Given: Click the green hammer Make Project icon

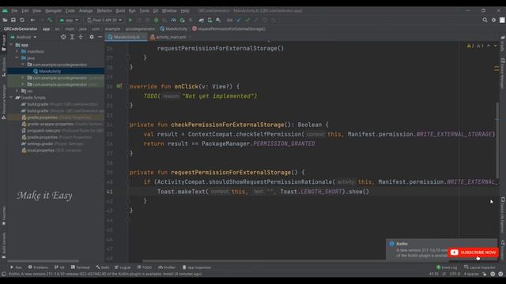Looking at the screenshot, I should point(50,20).
